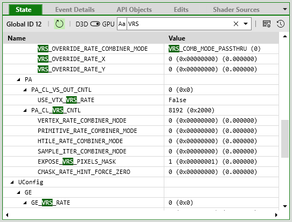Collapse the GE_VRS_RATE node
The width and height of the screenshot is (292, 222).
click(x=25, y=203)
